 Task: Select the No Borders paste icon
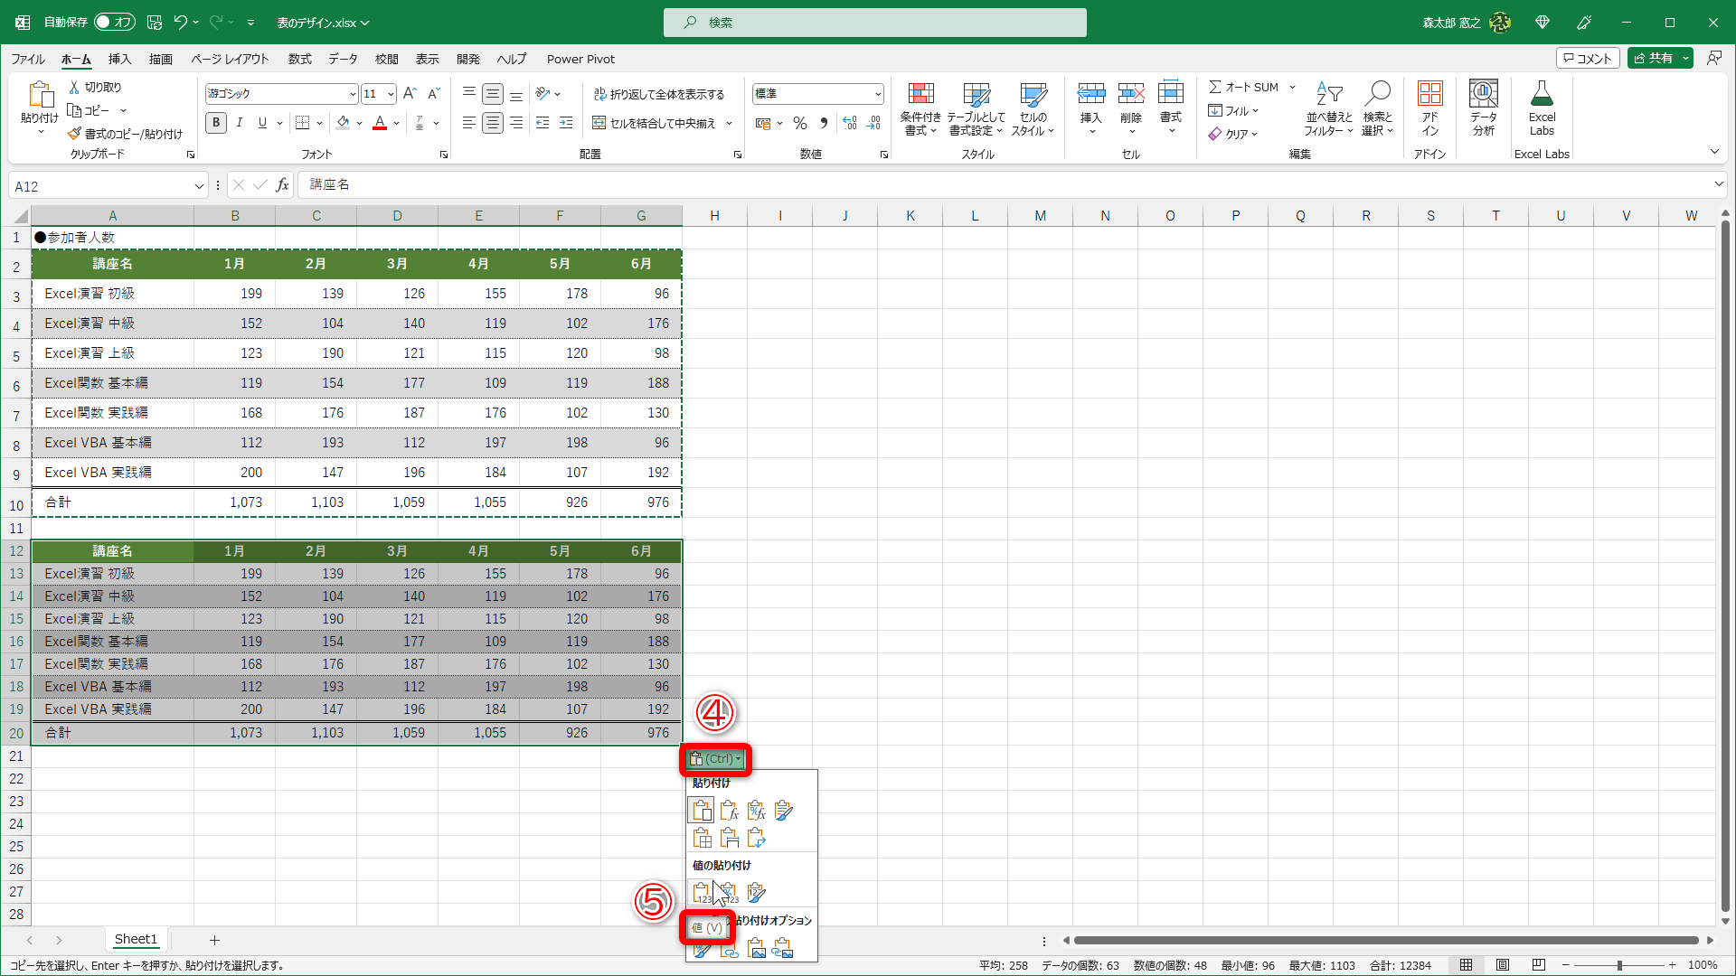click(702, 839)
